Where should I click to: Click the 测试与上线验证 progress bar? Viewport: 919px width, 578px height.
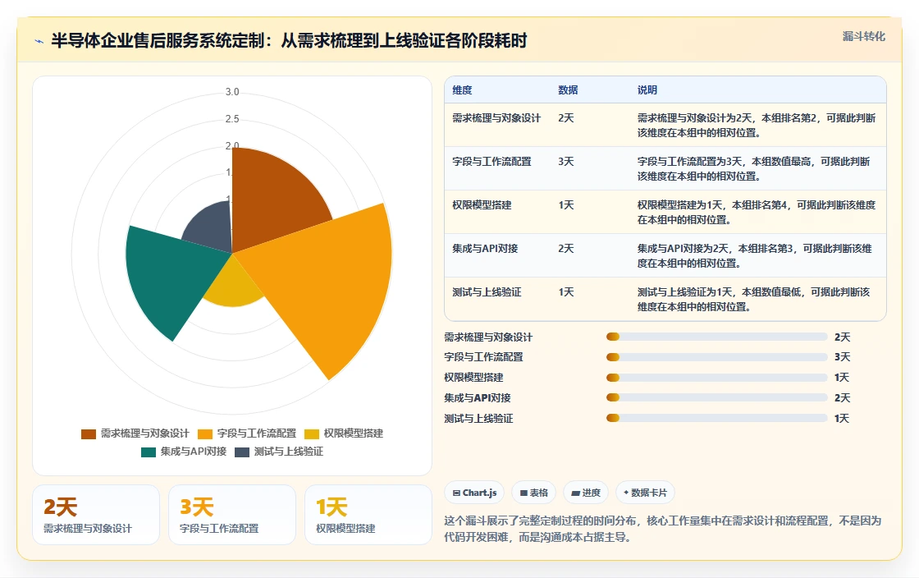[x=717, y=418]
